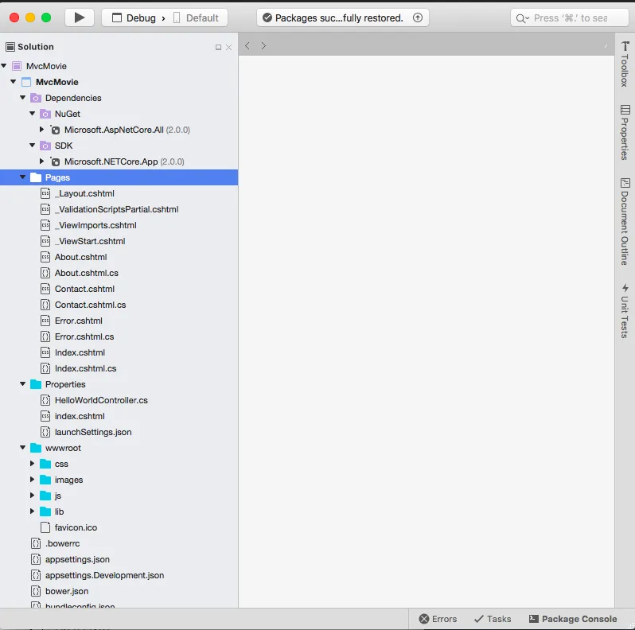Close the Solution pad
This screenshot has height=630, width=635.
coord(229,48)
